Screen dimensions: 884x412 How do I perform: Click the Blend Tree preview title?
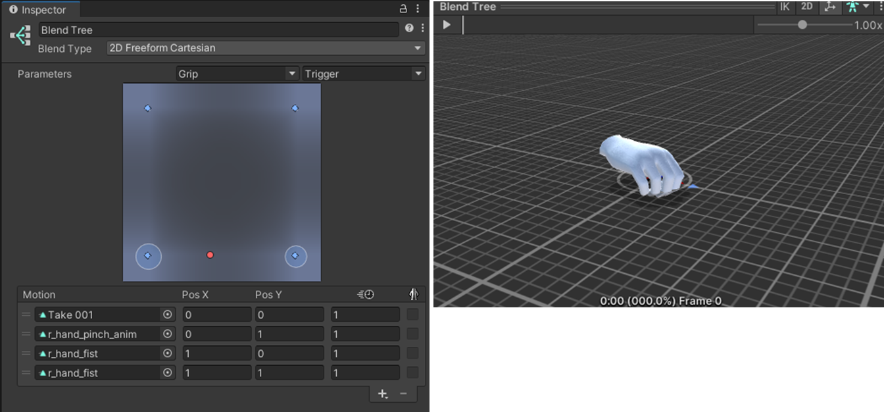click(468, 7)
